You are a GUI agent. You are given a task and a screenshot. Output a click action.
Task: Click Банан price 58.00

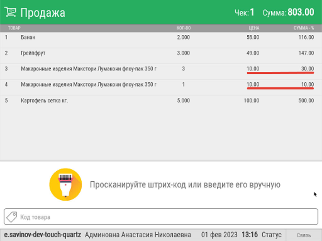(253, 37)
